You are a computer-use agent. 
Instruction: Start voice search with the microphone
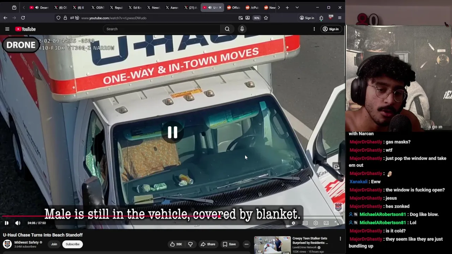(242, 29)
